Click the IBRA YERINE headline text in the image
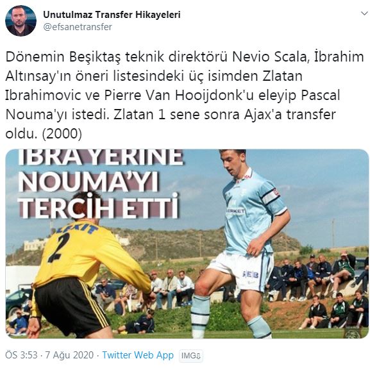377x368 pixels. pyautogui.click(x=101, y=158)
